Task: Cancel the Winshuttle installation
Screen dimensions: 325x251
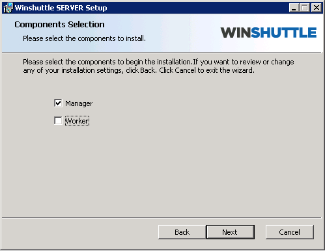Action: tap(290, 232)
